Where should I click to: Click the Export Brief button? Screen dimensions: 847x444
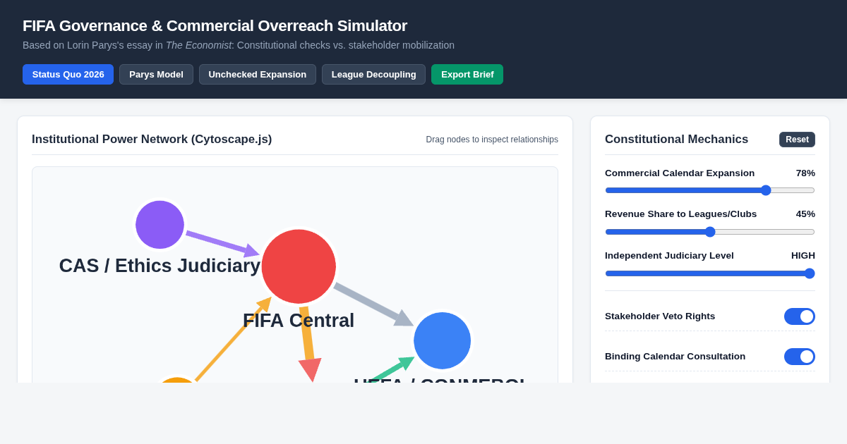tap(467, 74)
